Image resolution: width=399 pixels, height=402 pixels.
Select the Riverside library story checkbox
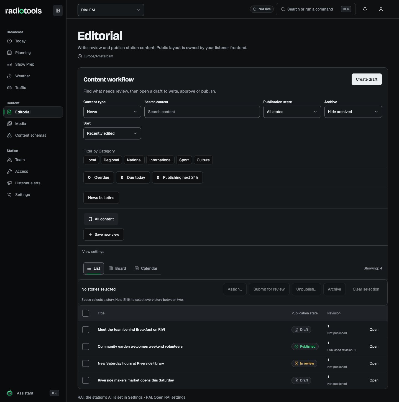pos(86,363)
